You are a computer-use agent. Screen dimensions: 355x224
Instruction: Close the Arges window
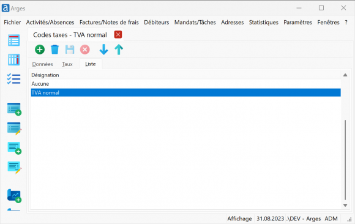343,8
